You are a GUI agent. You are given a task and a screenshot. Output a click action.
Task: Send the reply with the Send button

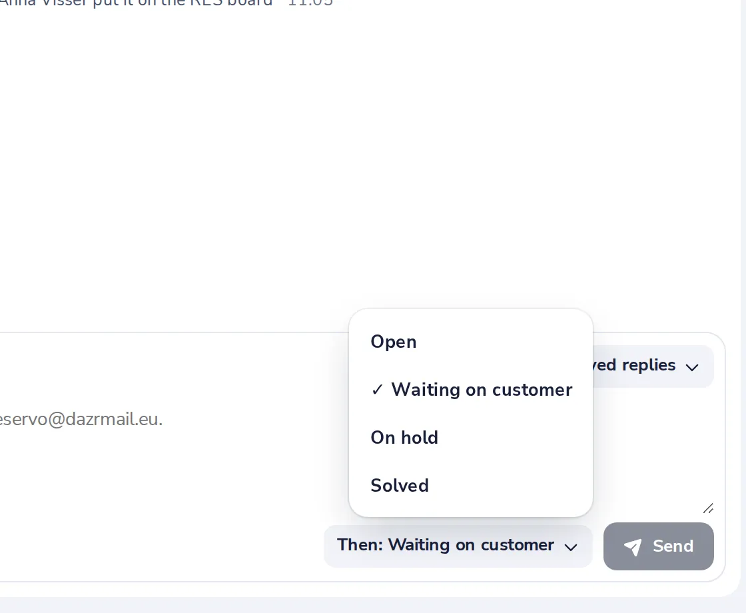(x=659, y=546)
